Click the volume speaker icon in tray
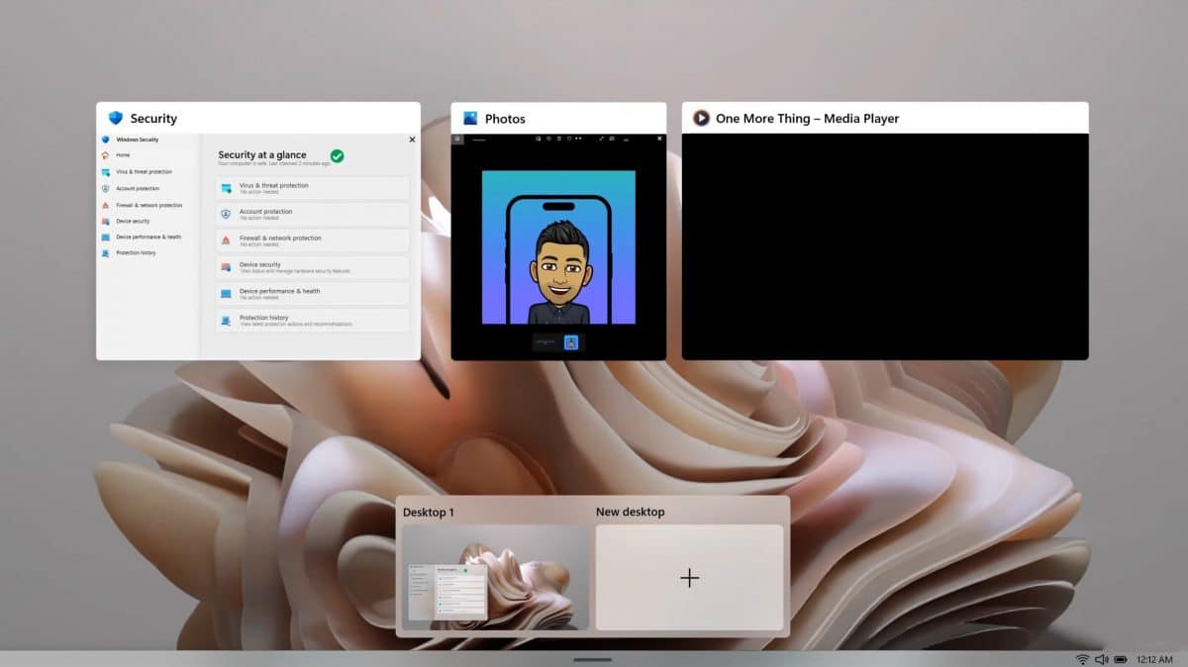The width and height of the screenshot is (1188, 667). coord(1102,659)
